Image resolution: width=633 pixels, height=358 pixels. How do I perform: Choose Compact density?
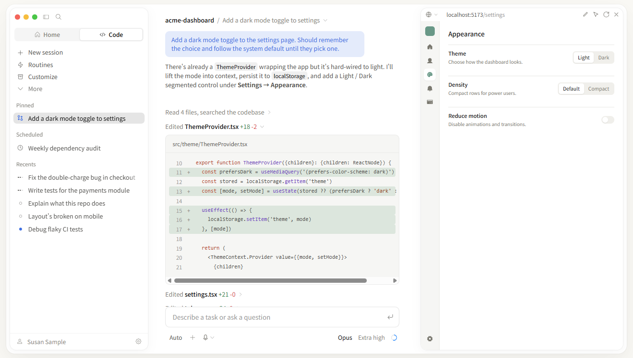click(599, 89)
